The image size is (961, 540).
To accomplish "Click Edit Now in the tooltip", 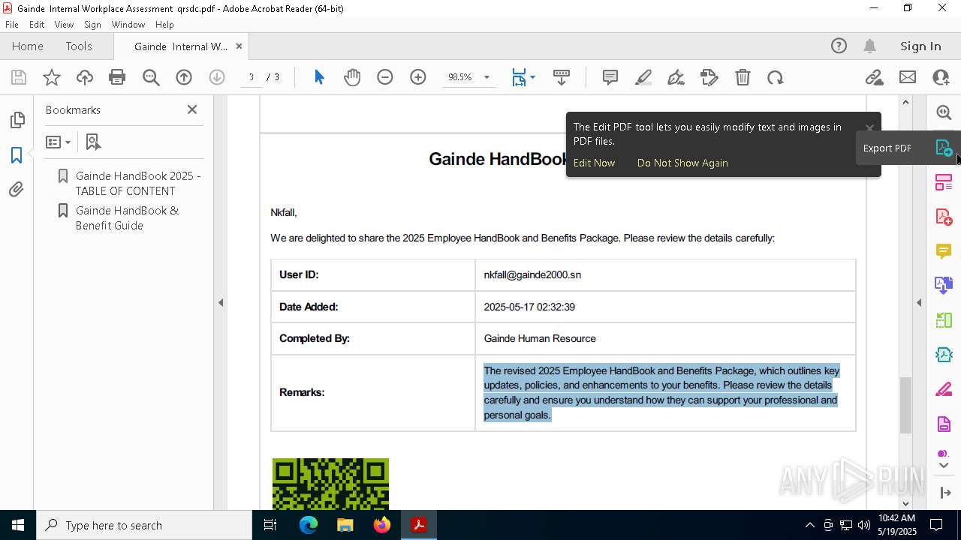I will coord(594,163).
